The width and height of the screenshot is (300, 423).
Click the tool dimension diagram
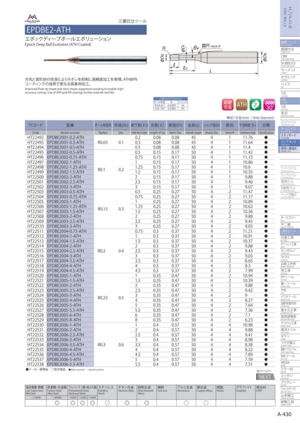point(213,59)
